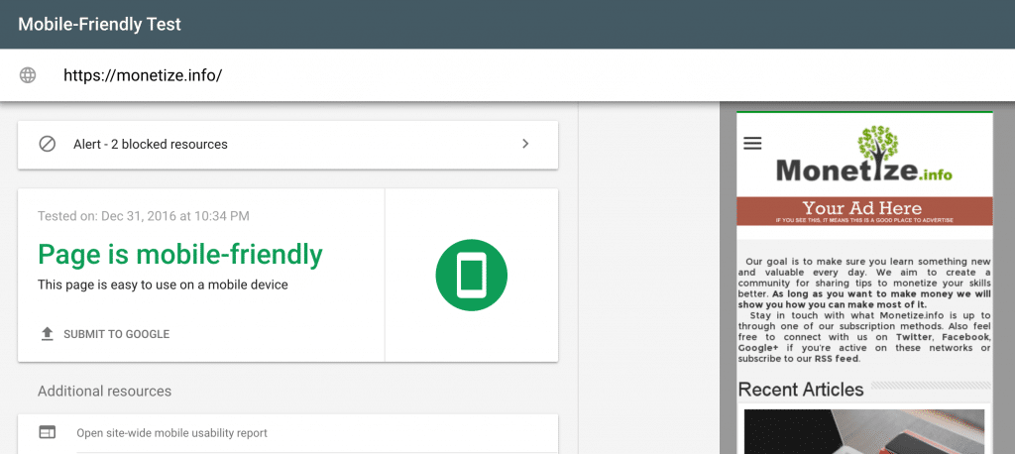Open Facebook link in preview text
This screenshot has width=1015, height=454.
coord(965,337)
